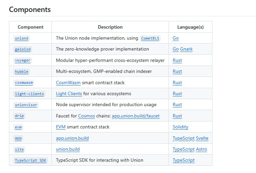Open the evm component link
Viewport: 256px width, 173px height.
18,127
